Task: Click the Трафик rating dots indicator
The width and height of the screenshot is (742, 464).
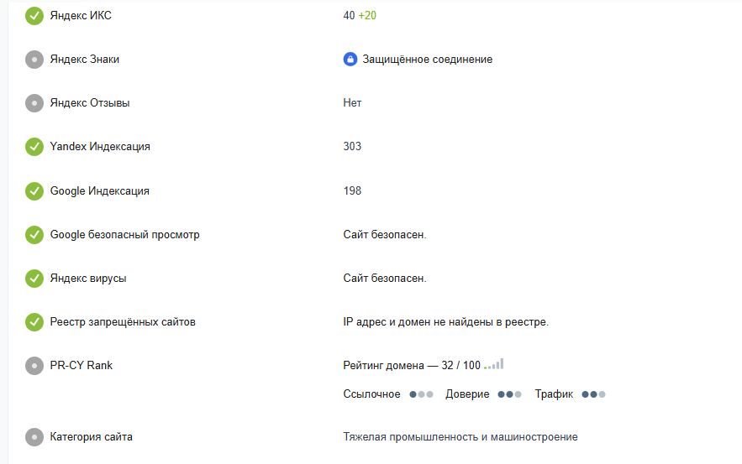Action: (x=593, y=394)
